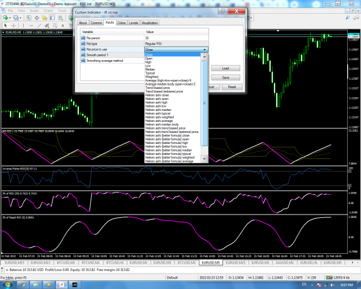The image size is (361, 289).
Task: Switch to the About tab
Action: 83,23
